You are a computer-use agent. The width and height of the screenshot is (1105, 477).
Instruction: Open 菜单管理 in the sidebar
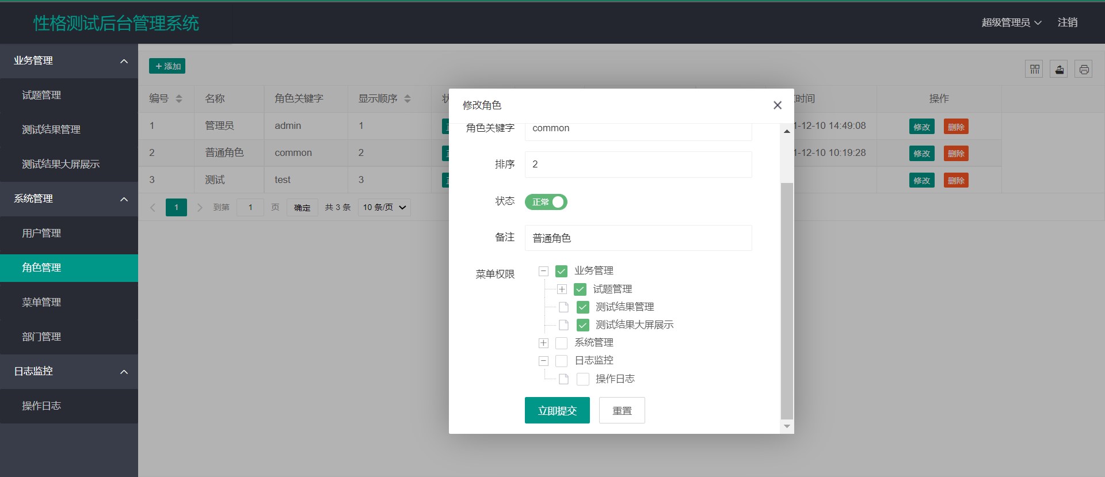pos(69,303)
